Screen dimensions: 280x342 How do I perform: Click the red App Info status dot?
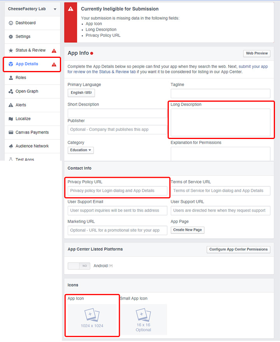[92, 53]
